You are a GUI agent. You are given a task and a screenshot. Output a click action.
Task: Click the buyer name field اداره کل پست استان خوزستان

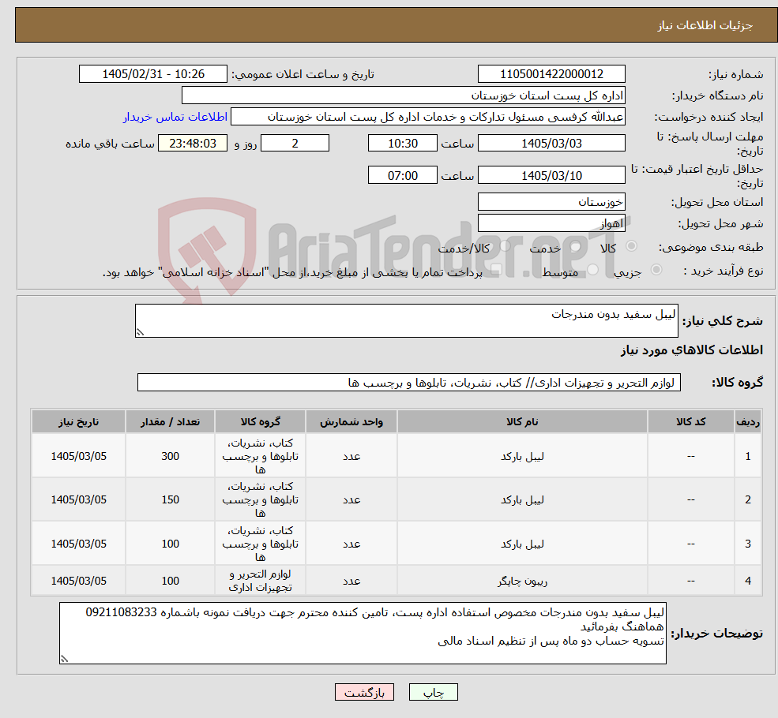(404, 95)
